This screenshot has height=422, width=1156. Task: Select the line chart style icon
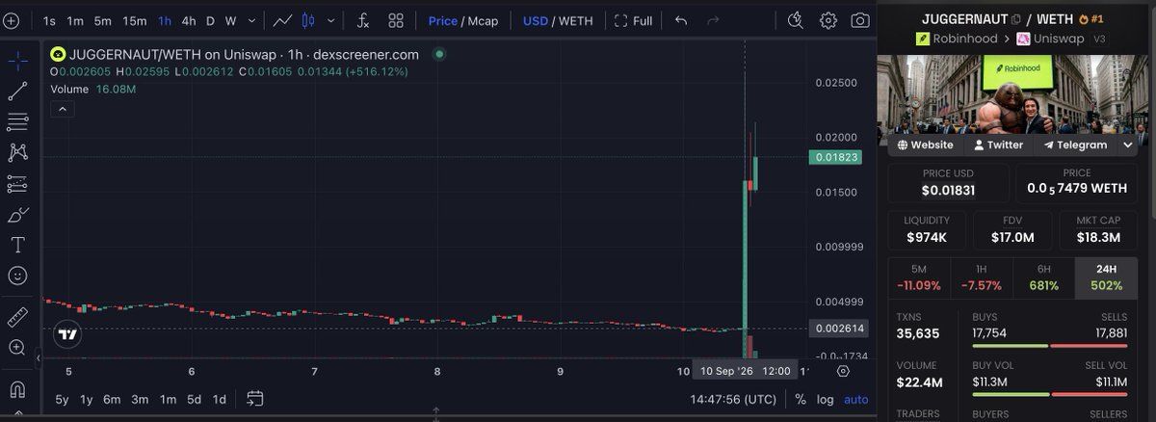(x=282, y=20)
